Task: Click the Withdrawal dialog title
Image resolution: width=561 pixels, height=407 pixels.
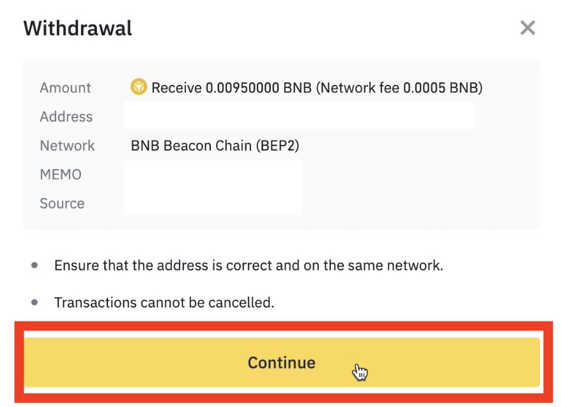Action: (x=78, y=28)
